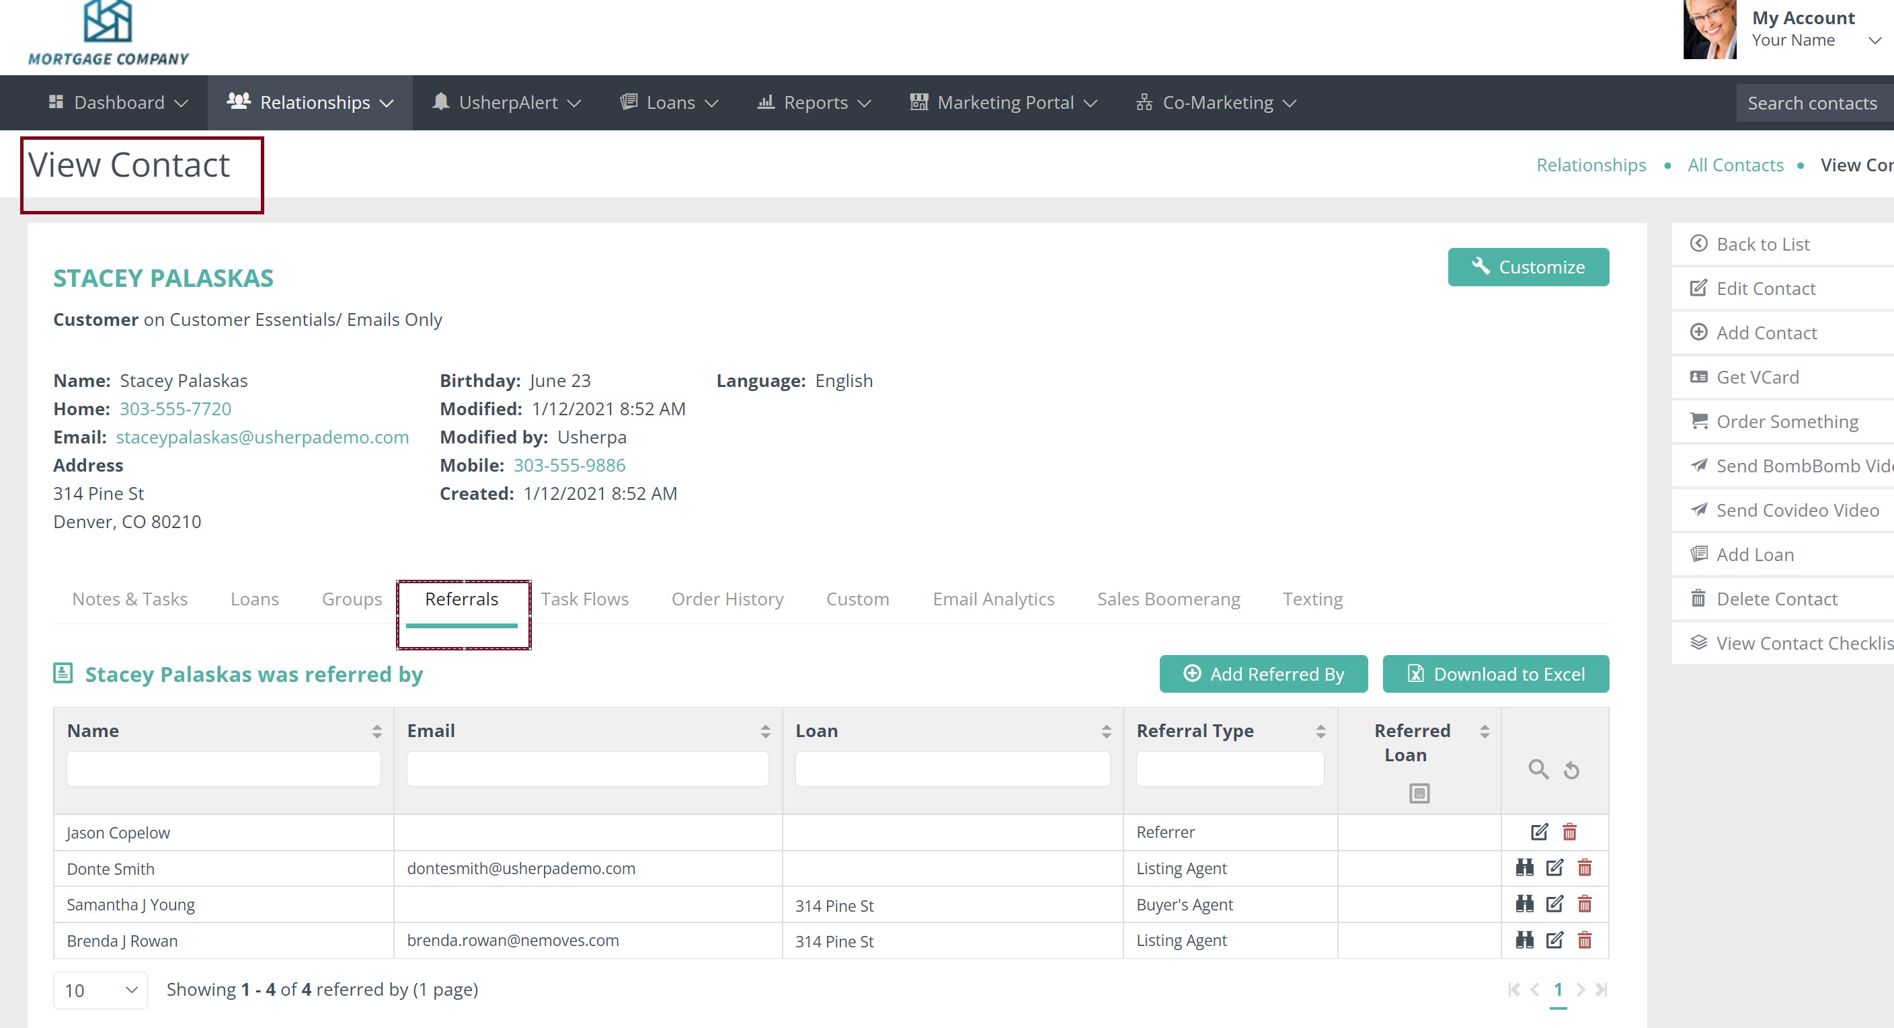1894x1028 pixels.
Task: Click the Email column filter input
Action: [x=587, y=769]
